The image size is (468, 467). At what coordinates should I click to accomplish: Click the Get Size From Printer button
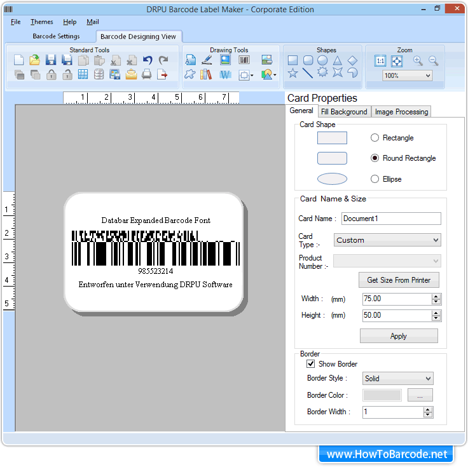click(x=399, y=280)
